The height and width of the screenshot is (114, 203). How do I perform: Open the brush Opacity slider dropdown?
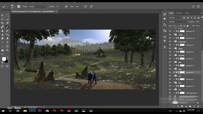click(x=62, y=7)
